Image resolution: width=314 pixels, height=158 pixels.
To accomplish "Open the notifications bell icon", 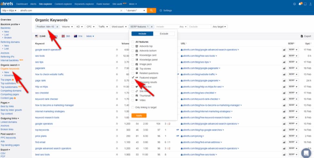I will 300,4.
